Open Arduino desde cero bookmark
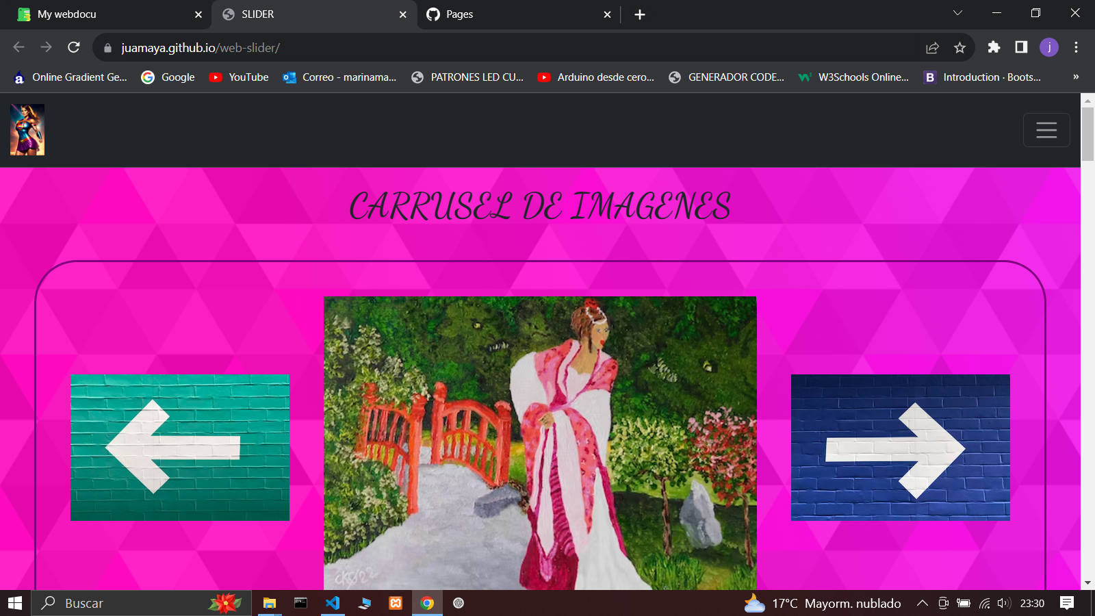 tap(596, 77)
